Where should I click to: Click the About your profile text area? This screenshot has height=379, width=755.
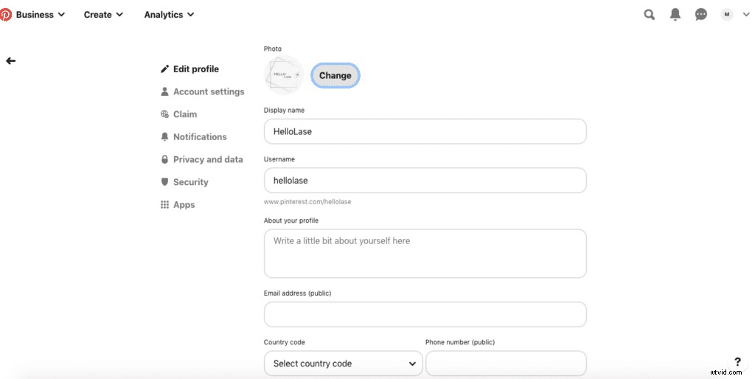(x=425, y=253)
